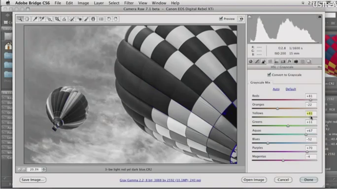This screenshot has height=189, width=337.
Task: Switch to the Presets panel tab
Action: [302, 62]
